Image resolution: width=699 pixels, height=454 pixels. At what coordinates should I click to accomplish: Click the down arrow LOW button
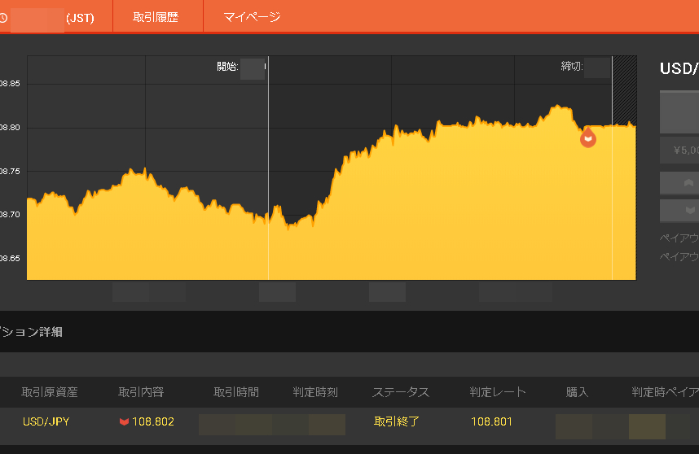[679, 210]
